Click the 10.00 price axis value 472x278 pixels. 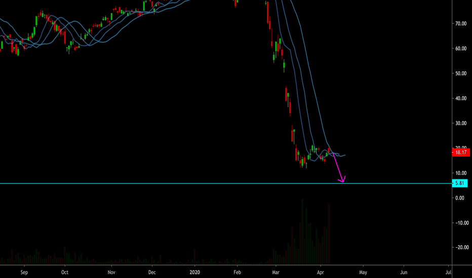pos(461,173)
